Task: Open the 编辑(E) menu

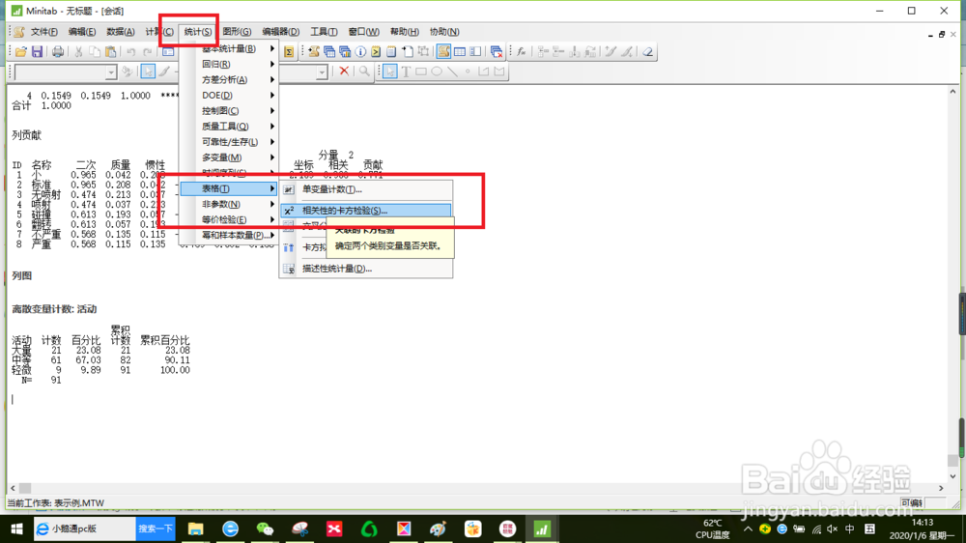Action: point(82,32)
